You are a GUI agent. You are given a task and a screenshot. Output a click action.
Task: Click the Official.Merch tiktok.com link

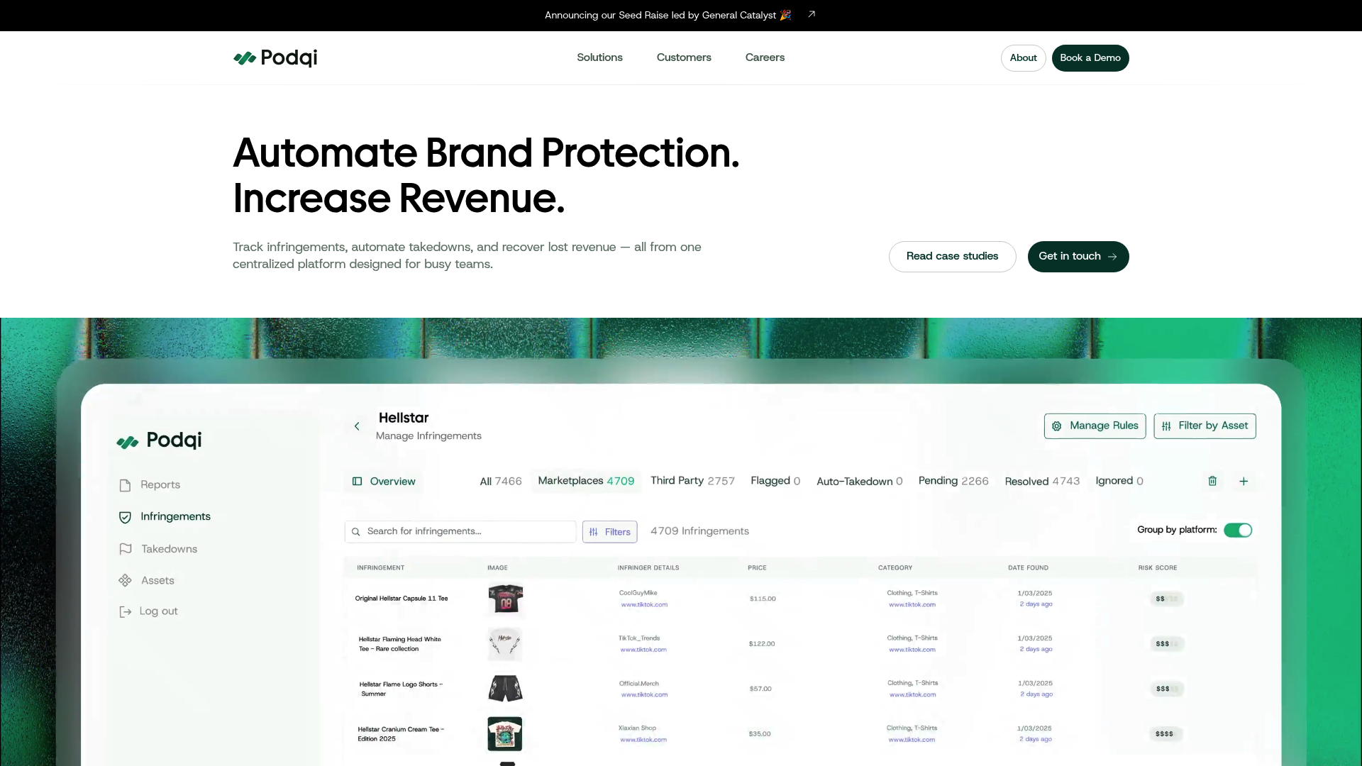(x=644, y=695)
